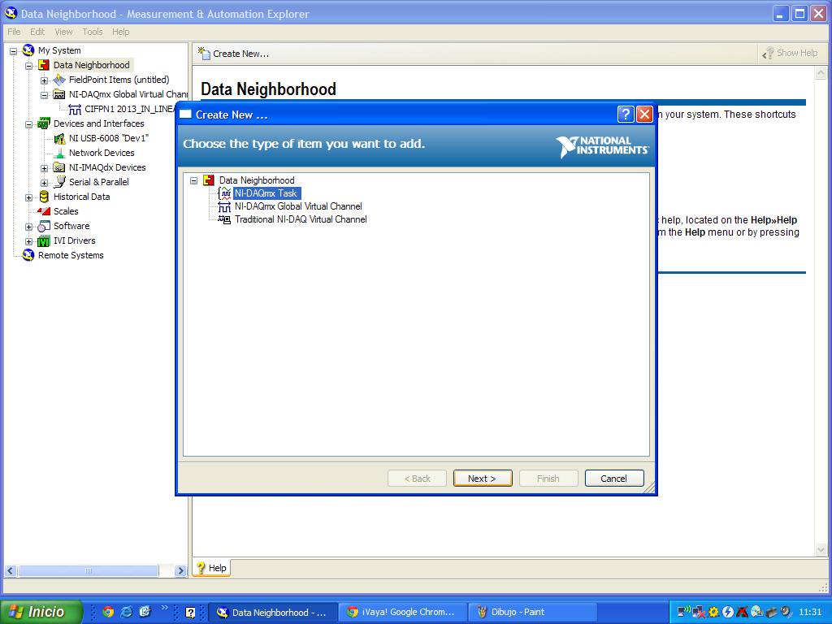Select NI-DAQmx Global Virtual Channel icon in dialog
The height and width of the screenshot is (624, 832).
(225, 206)
